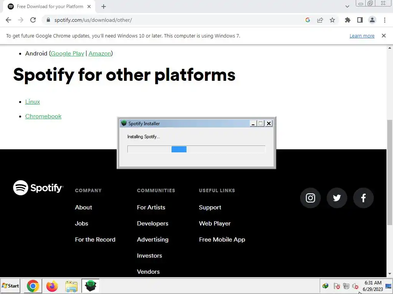The height and width of the screenshot is (294, 393).
Task: Open Free Mobile App link
Action: click(x=222, y=240)
